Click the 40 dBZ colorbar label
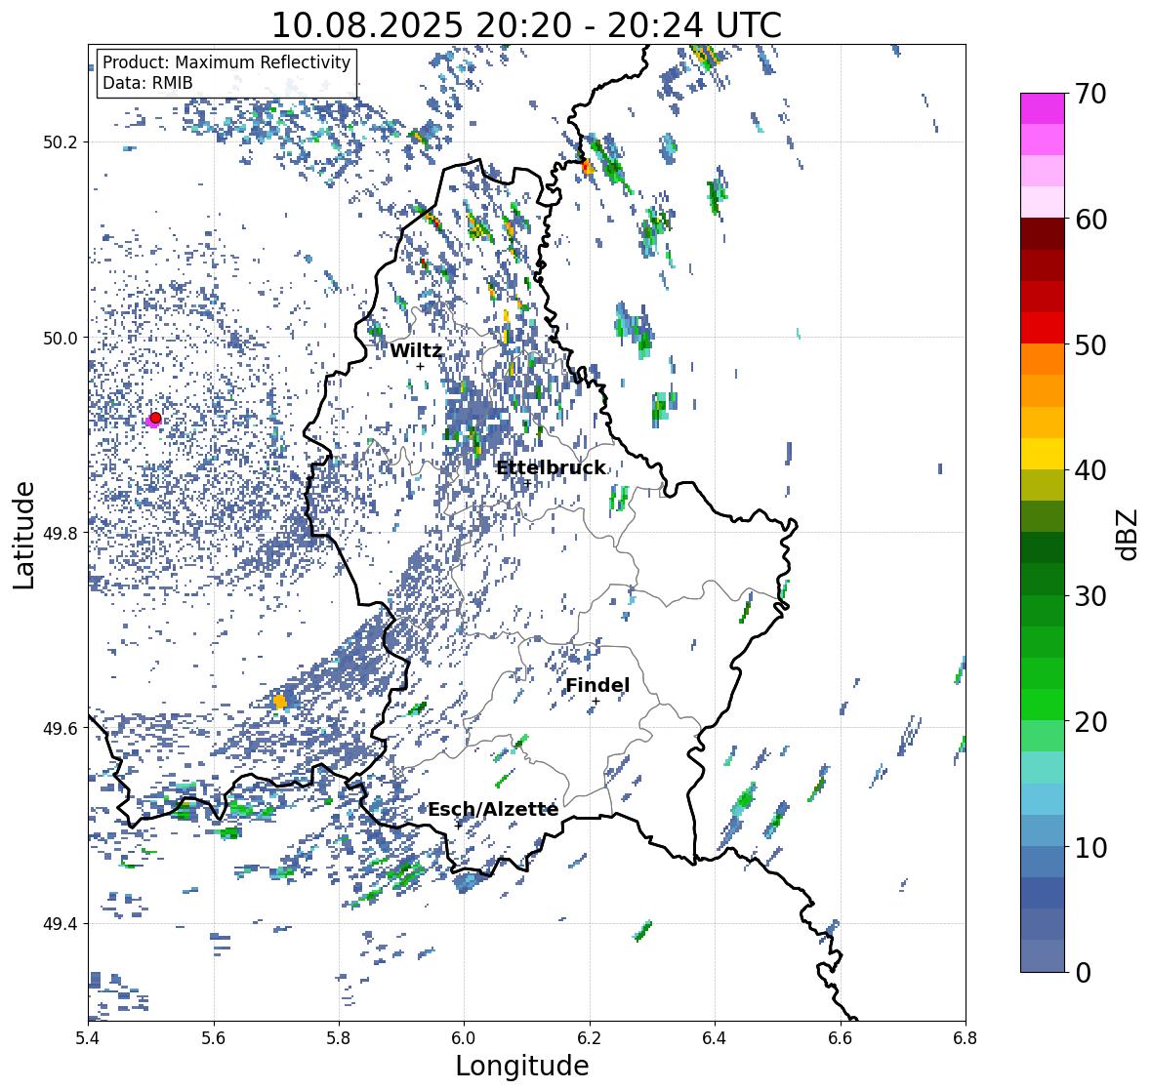Screen dimensions: 1151x1090 (x=1090, y=470)
